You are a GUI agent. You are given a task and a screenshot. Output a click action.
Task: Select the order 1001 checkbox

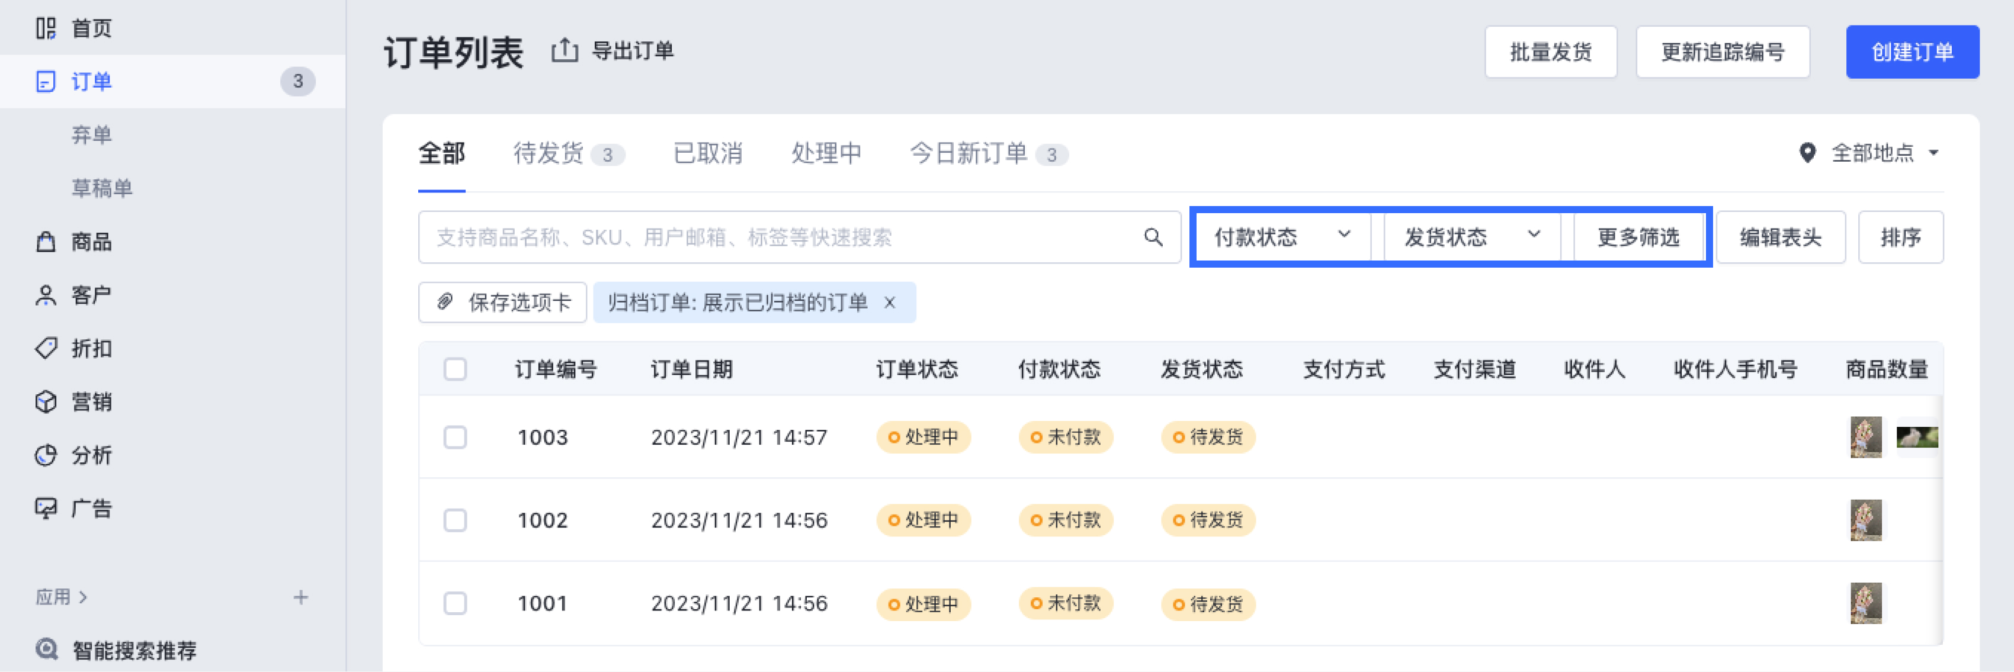click(x=455, y=603)
